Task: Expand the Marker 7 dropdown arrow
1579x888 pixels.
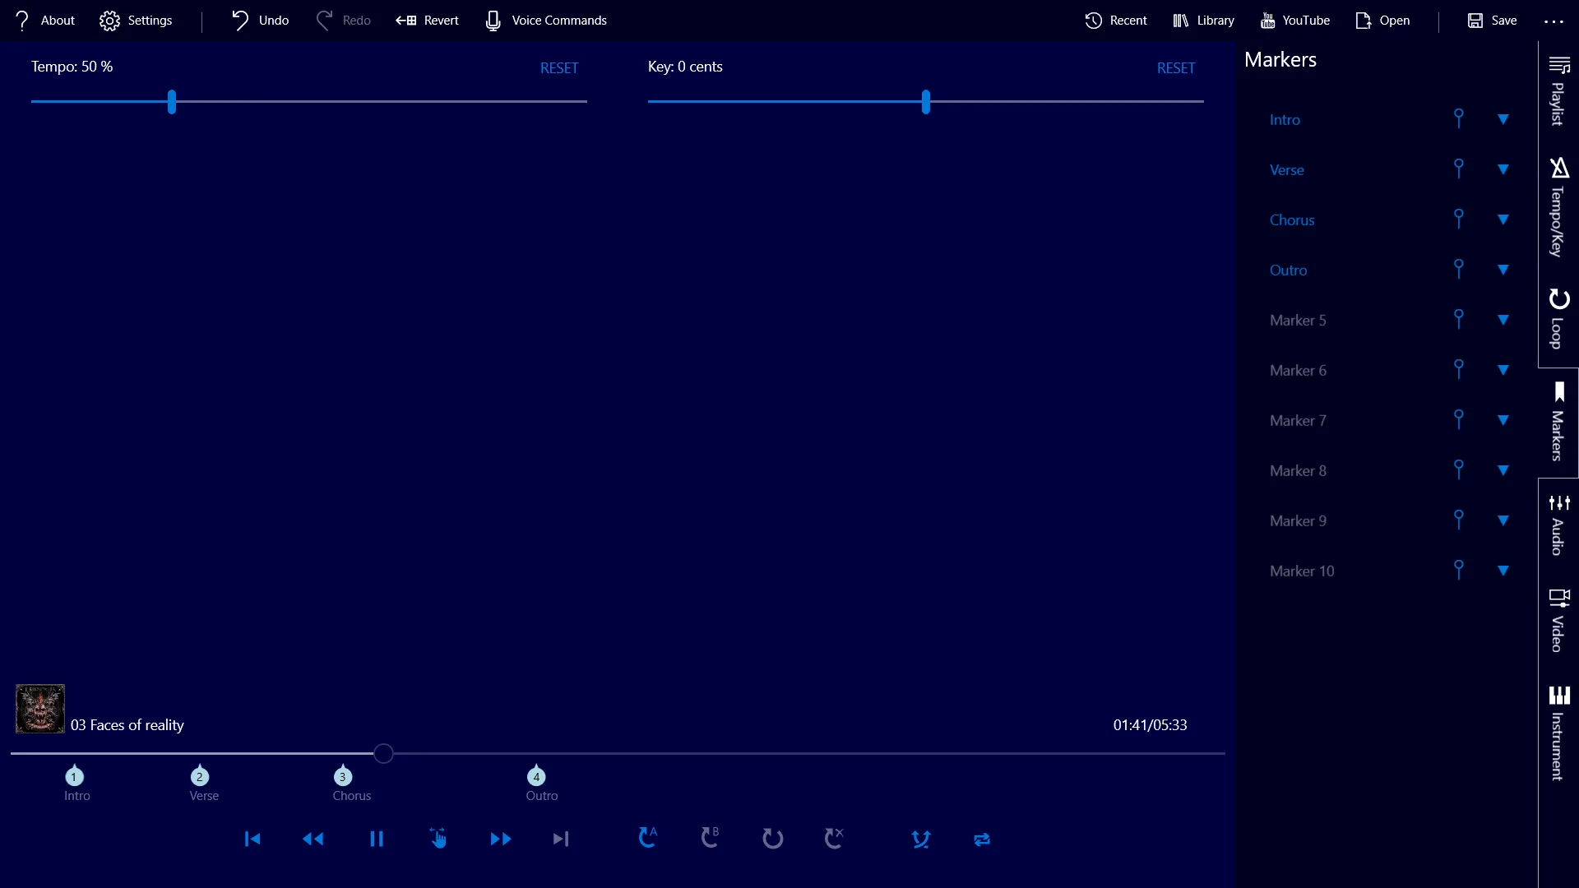Action: pos(1503,420)
